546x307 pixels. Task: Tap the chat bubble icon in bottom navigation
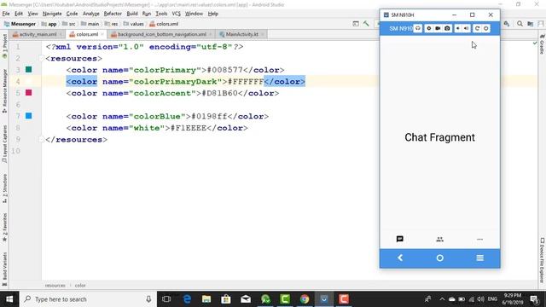click(400, 239)
